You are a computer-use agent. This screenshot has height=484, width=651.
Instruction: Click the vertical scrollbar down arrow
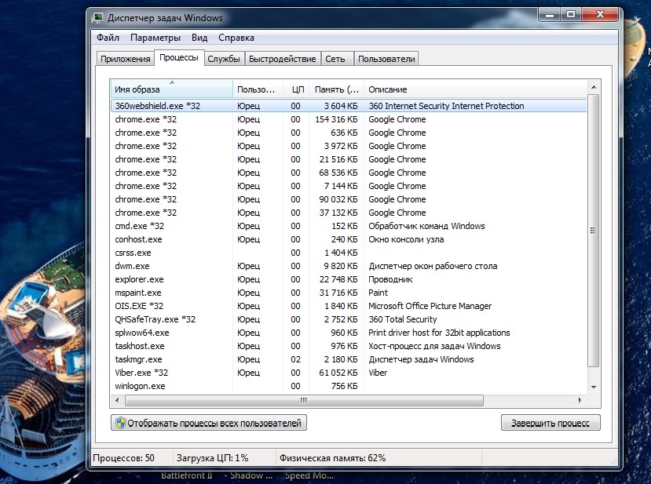(593, 386)
